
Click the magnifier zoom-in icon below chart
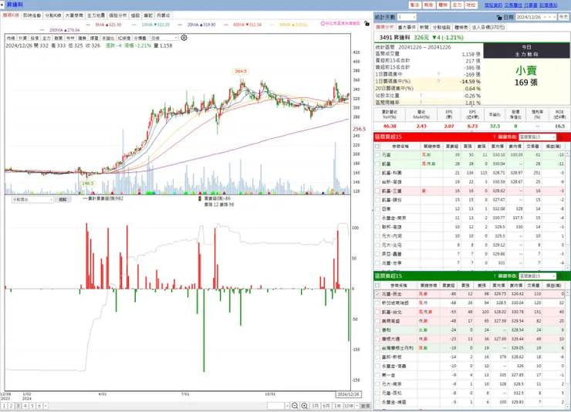coord(305,406)
